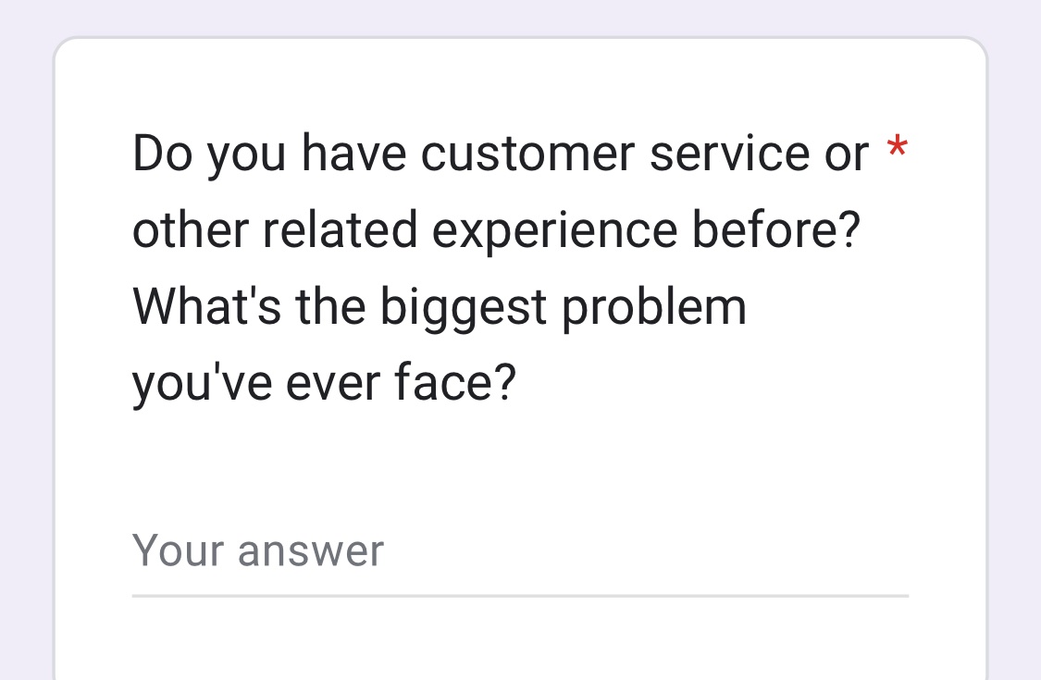Click the word "related" in the question
The image size is (1041, 680).
pos(340,230)
